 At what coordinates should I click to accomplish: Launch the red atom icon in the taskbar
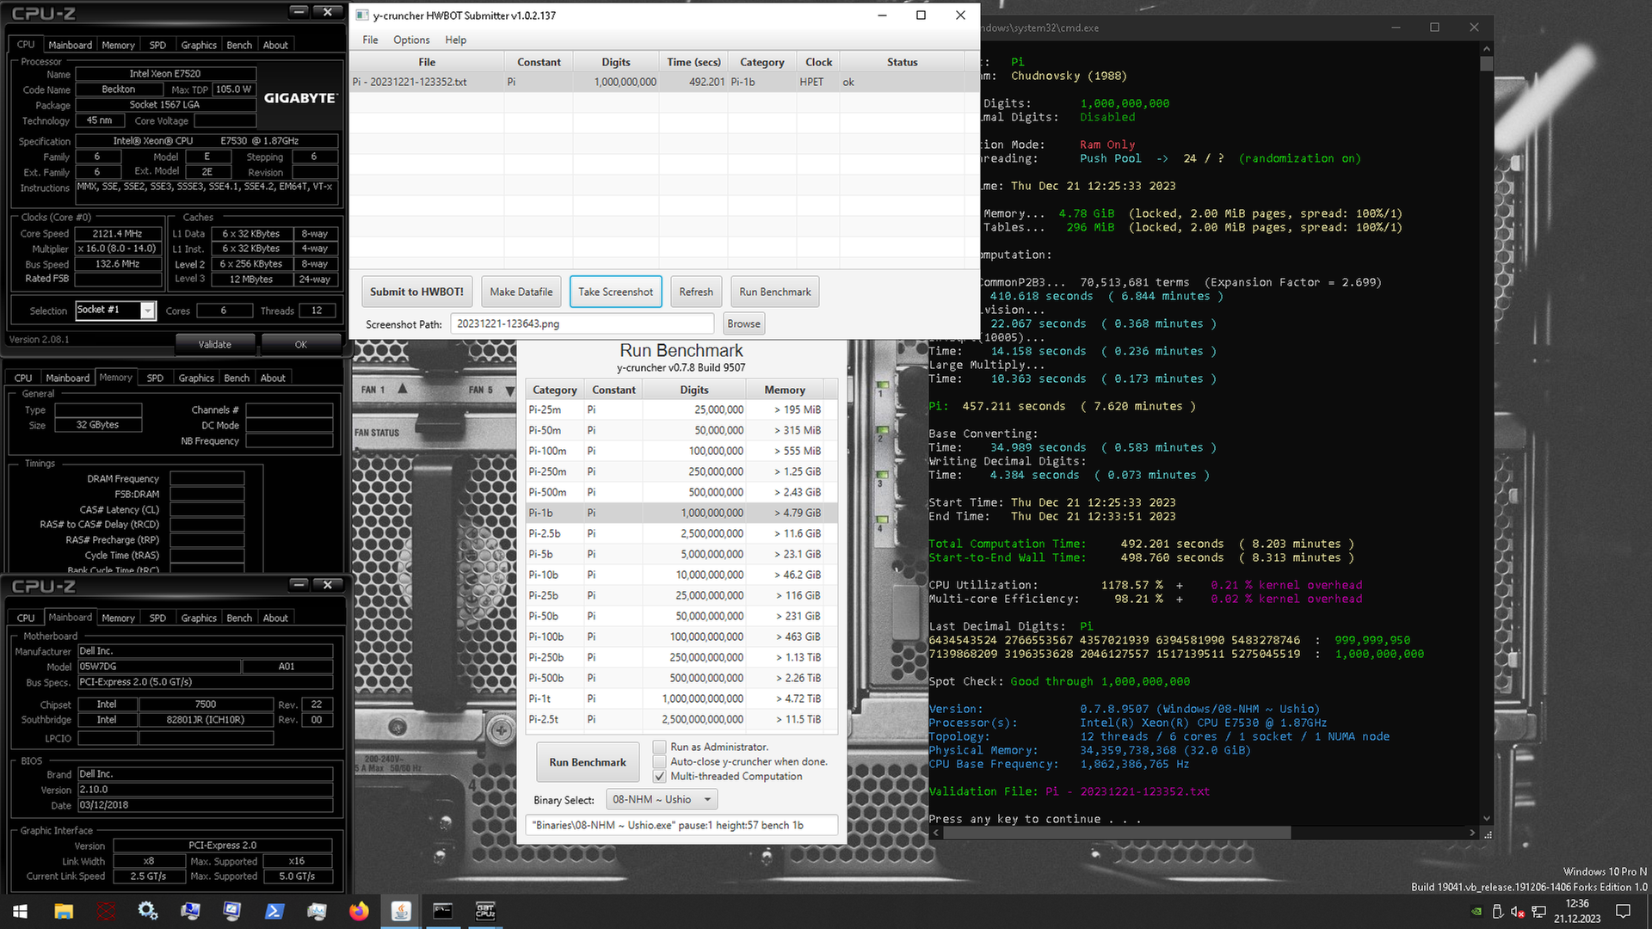click(x=106, y=911)
